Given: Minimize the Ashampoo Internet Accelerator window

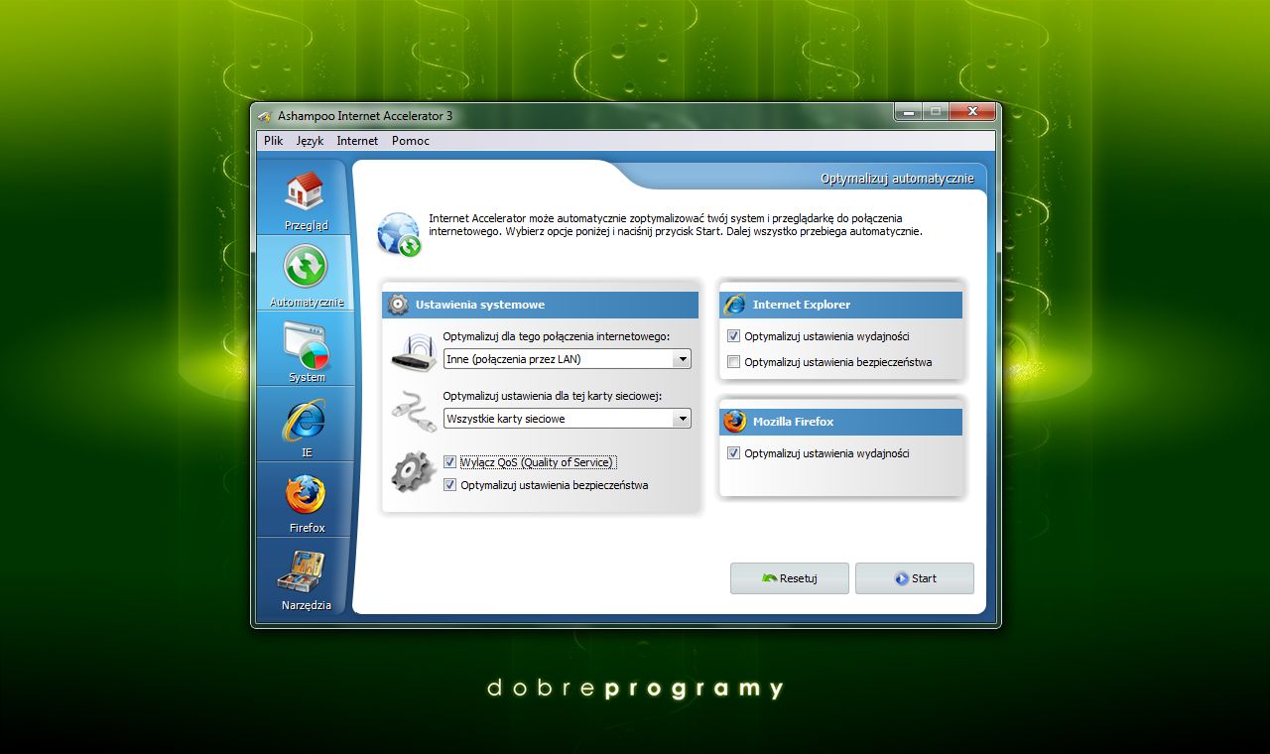Looking at the screenshot, I should [907, 111].
